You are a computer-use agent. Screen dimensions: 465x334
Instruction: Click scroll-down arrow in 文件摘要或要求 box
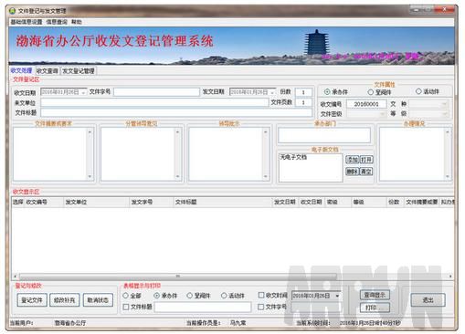tap(90, 176)
